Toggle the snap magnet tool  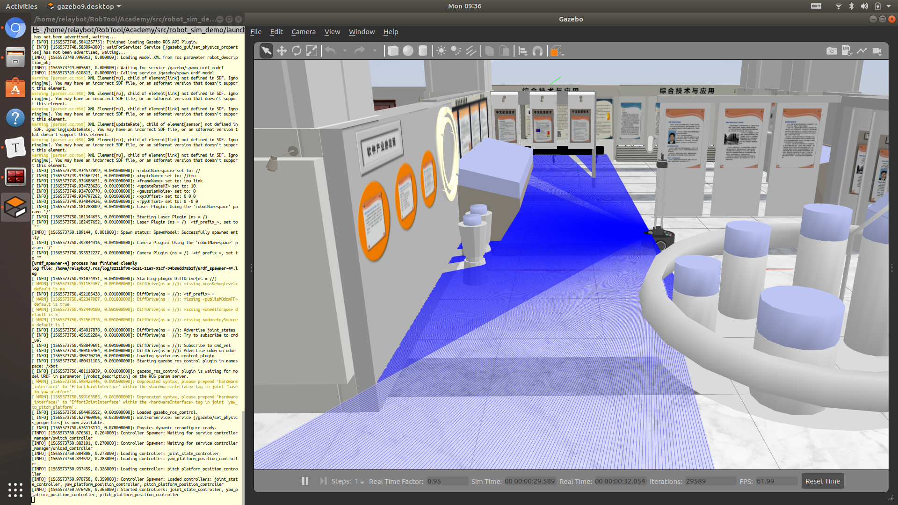click(x=538, y=51)
